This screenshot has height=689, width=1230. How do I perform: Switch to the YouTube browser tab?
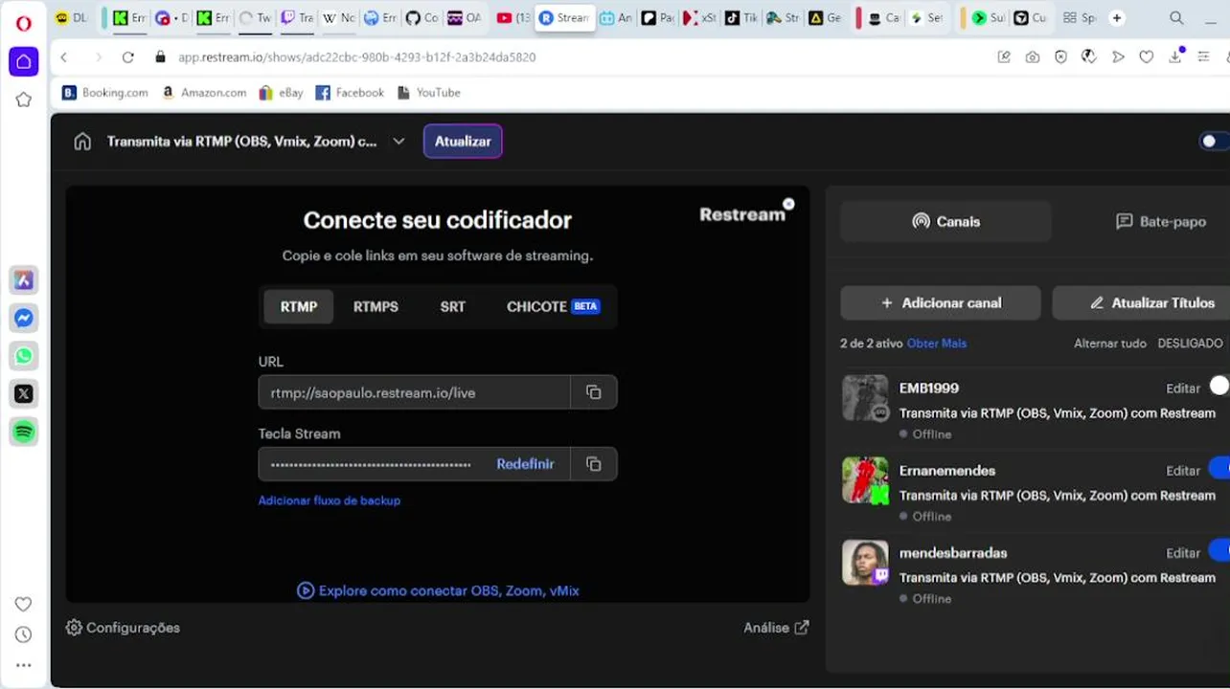pos(512,18)
